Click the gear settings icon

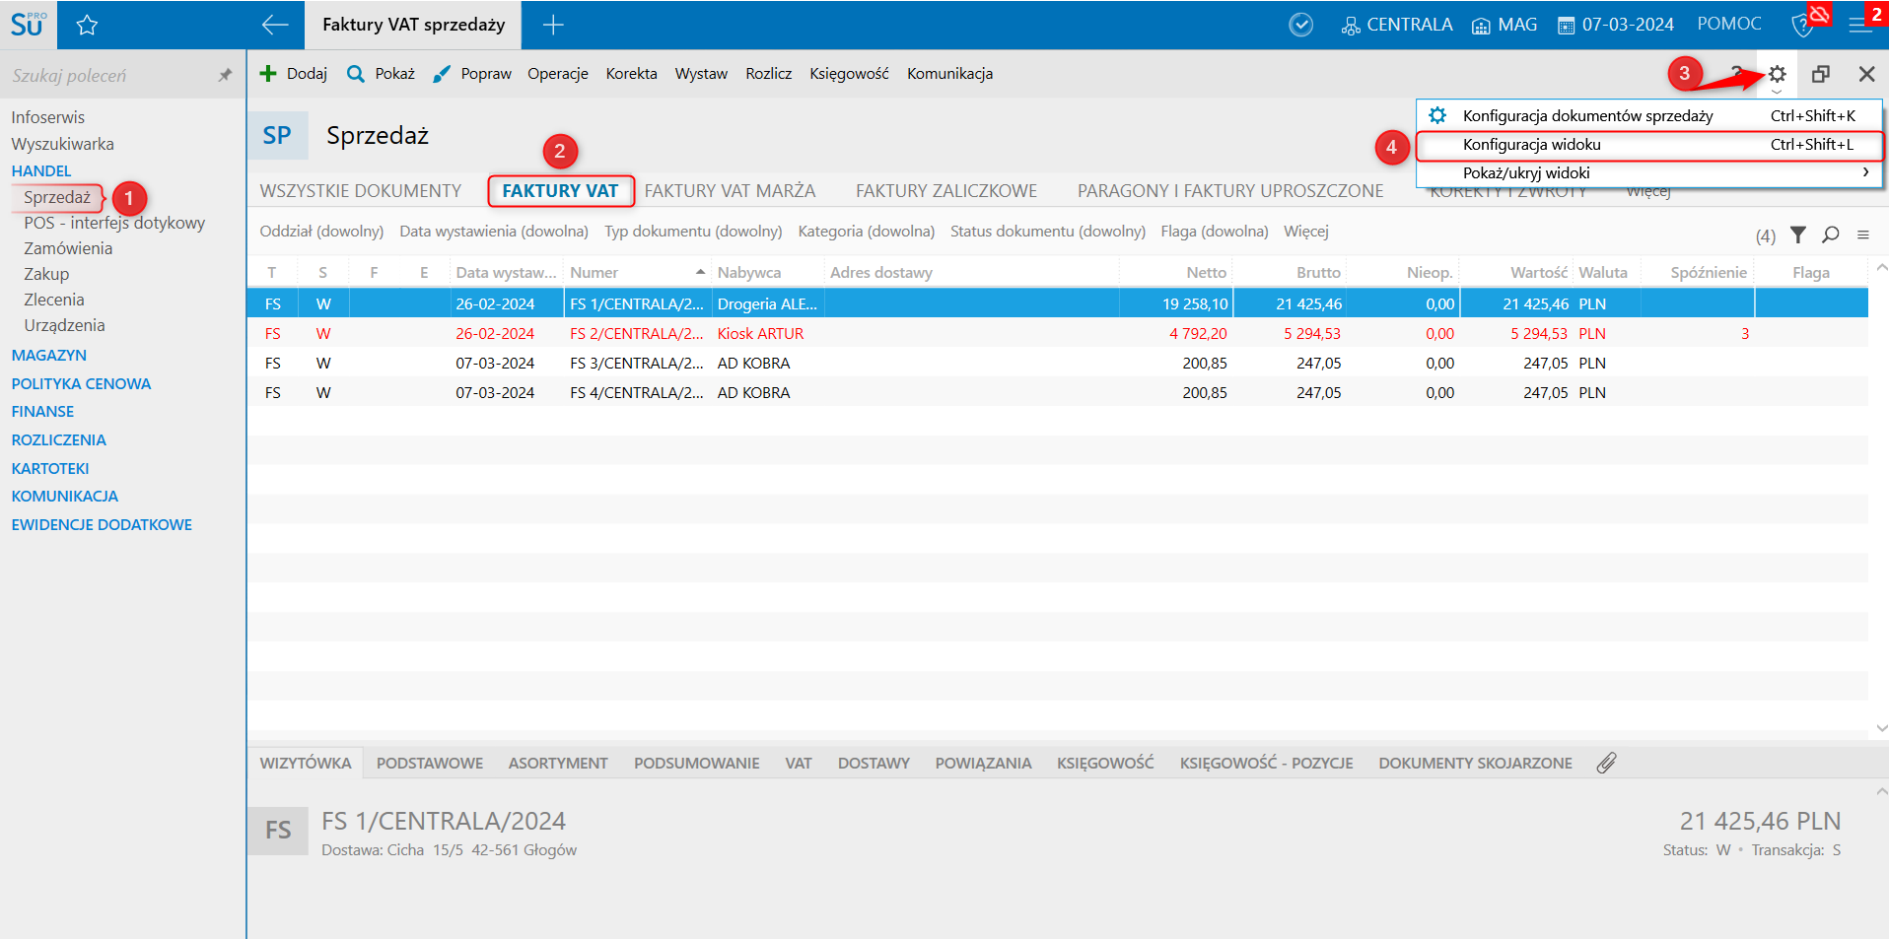(1777, 74)
